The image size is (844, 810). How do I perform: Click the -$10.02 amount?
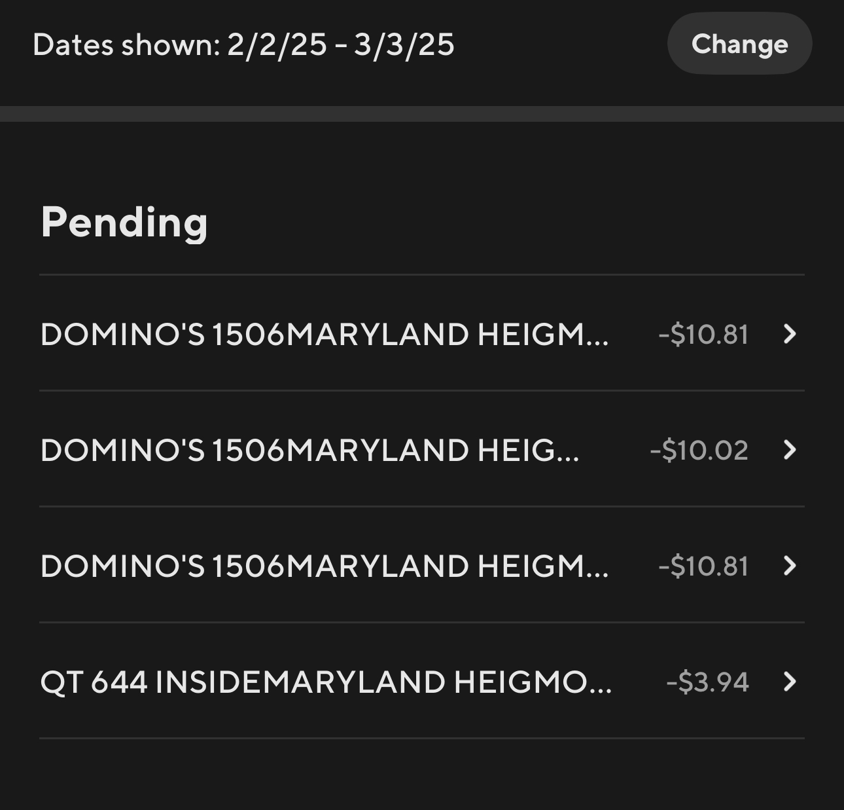point(699,450)
